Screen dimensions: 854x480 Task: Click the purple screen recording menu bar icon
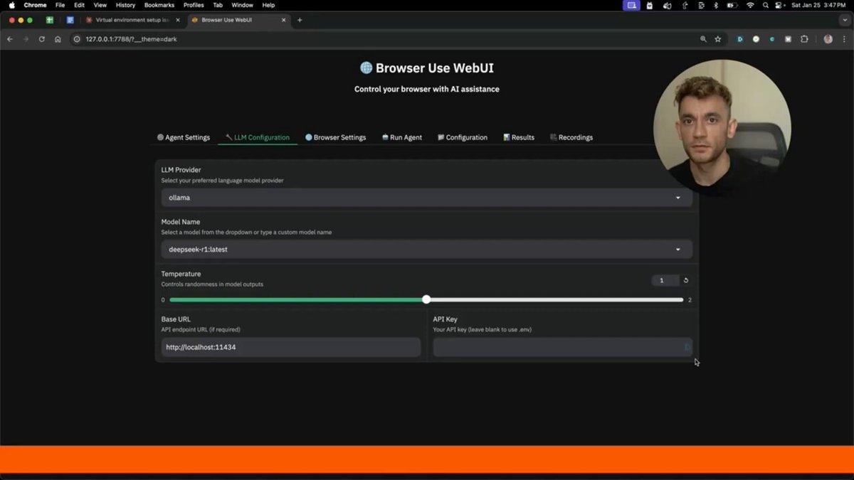coord(631,5)
